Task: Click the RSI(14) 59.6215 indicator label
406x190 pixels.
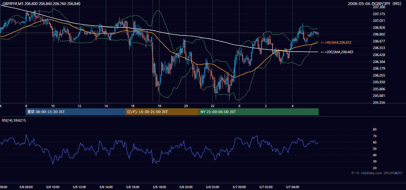Action: 14,120
